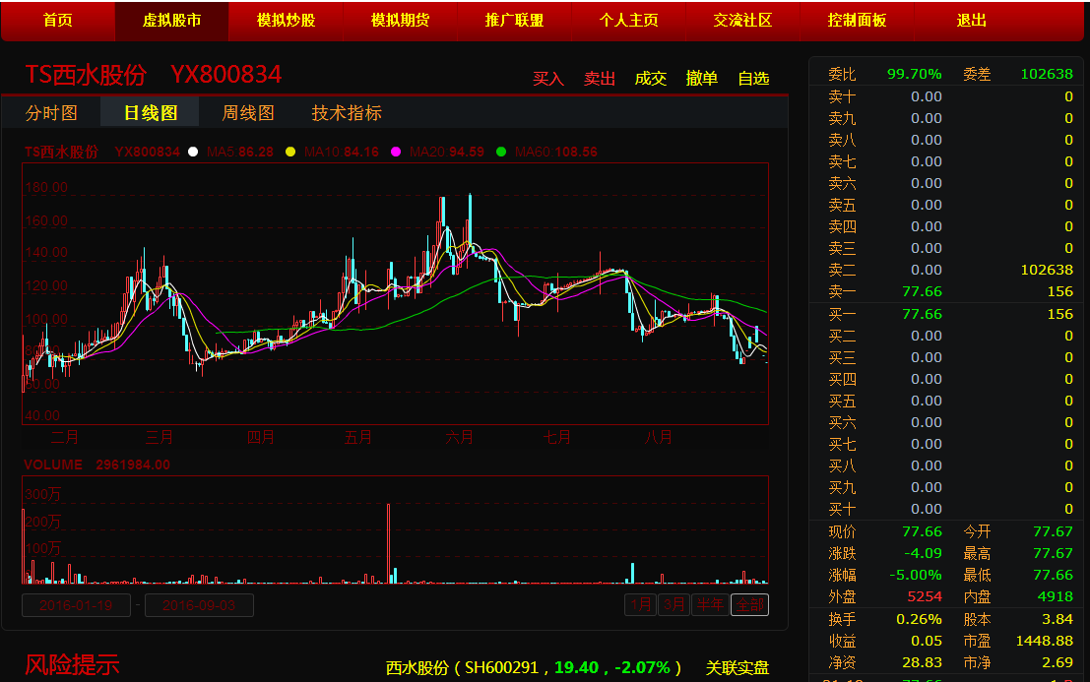Switch to the 周线图 weekly chart tab
This screenshot has height=682, width=1090.
[248, 113]
